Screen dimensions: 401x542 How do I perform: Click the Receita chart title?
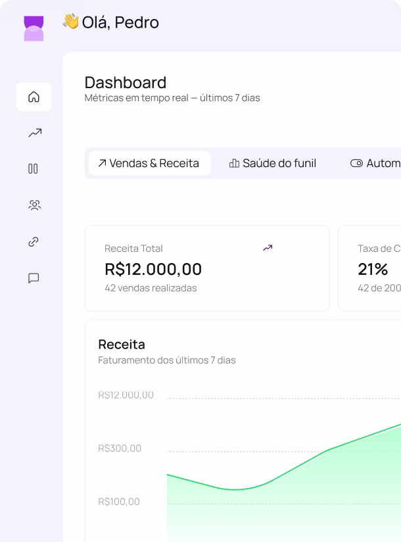tap(122, 345)
